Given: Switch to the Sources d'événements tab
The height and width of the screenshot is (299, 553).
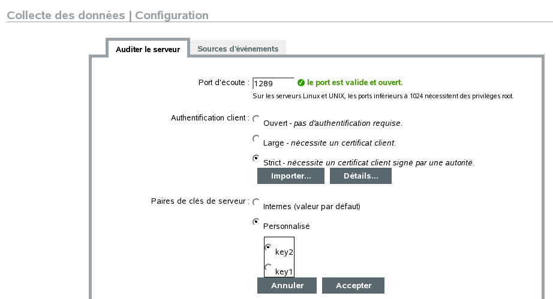Looking at the screenshot, I should 238,49.
